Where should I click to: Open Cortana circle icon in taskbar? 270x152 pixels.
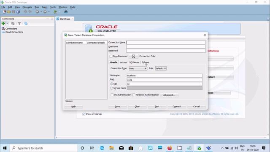click(82, 148)
